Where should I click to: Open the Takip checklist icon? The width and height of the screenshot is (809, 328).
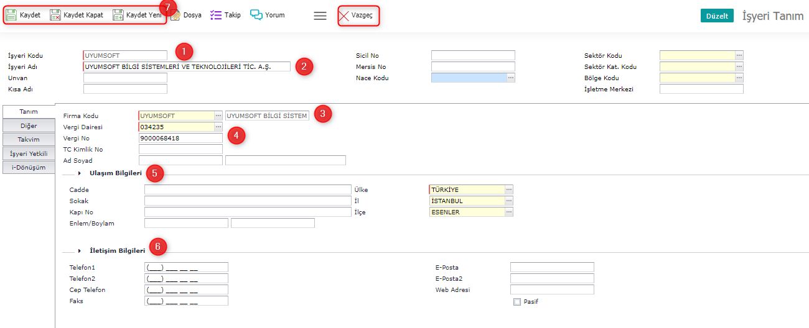(216, 15)
